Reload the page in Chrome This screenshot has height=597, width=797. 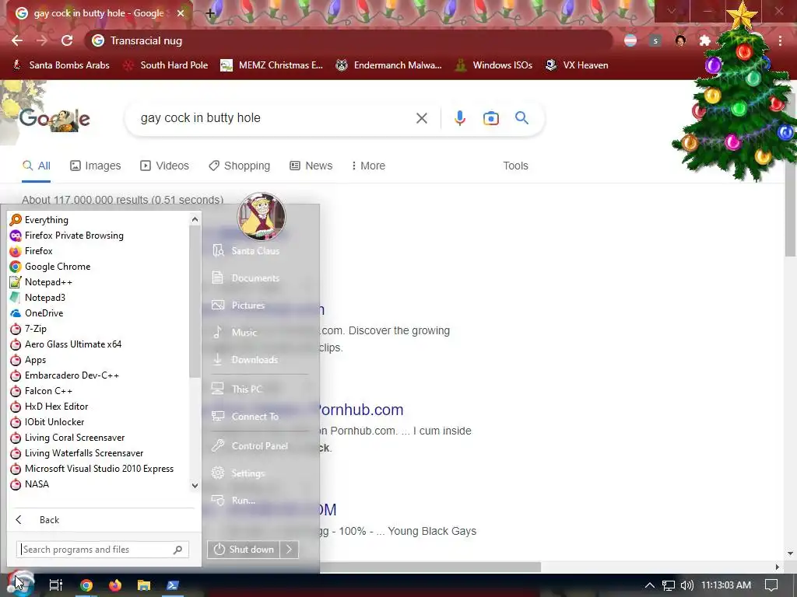pyautogui.click(x=67, y=40)
